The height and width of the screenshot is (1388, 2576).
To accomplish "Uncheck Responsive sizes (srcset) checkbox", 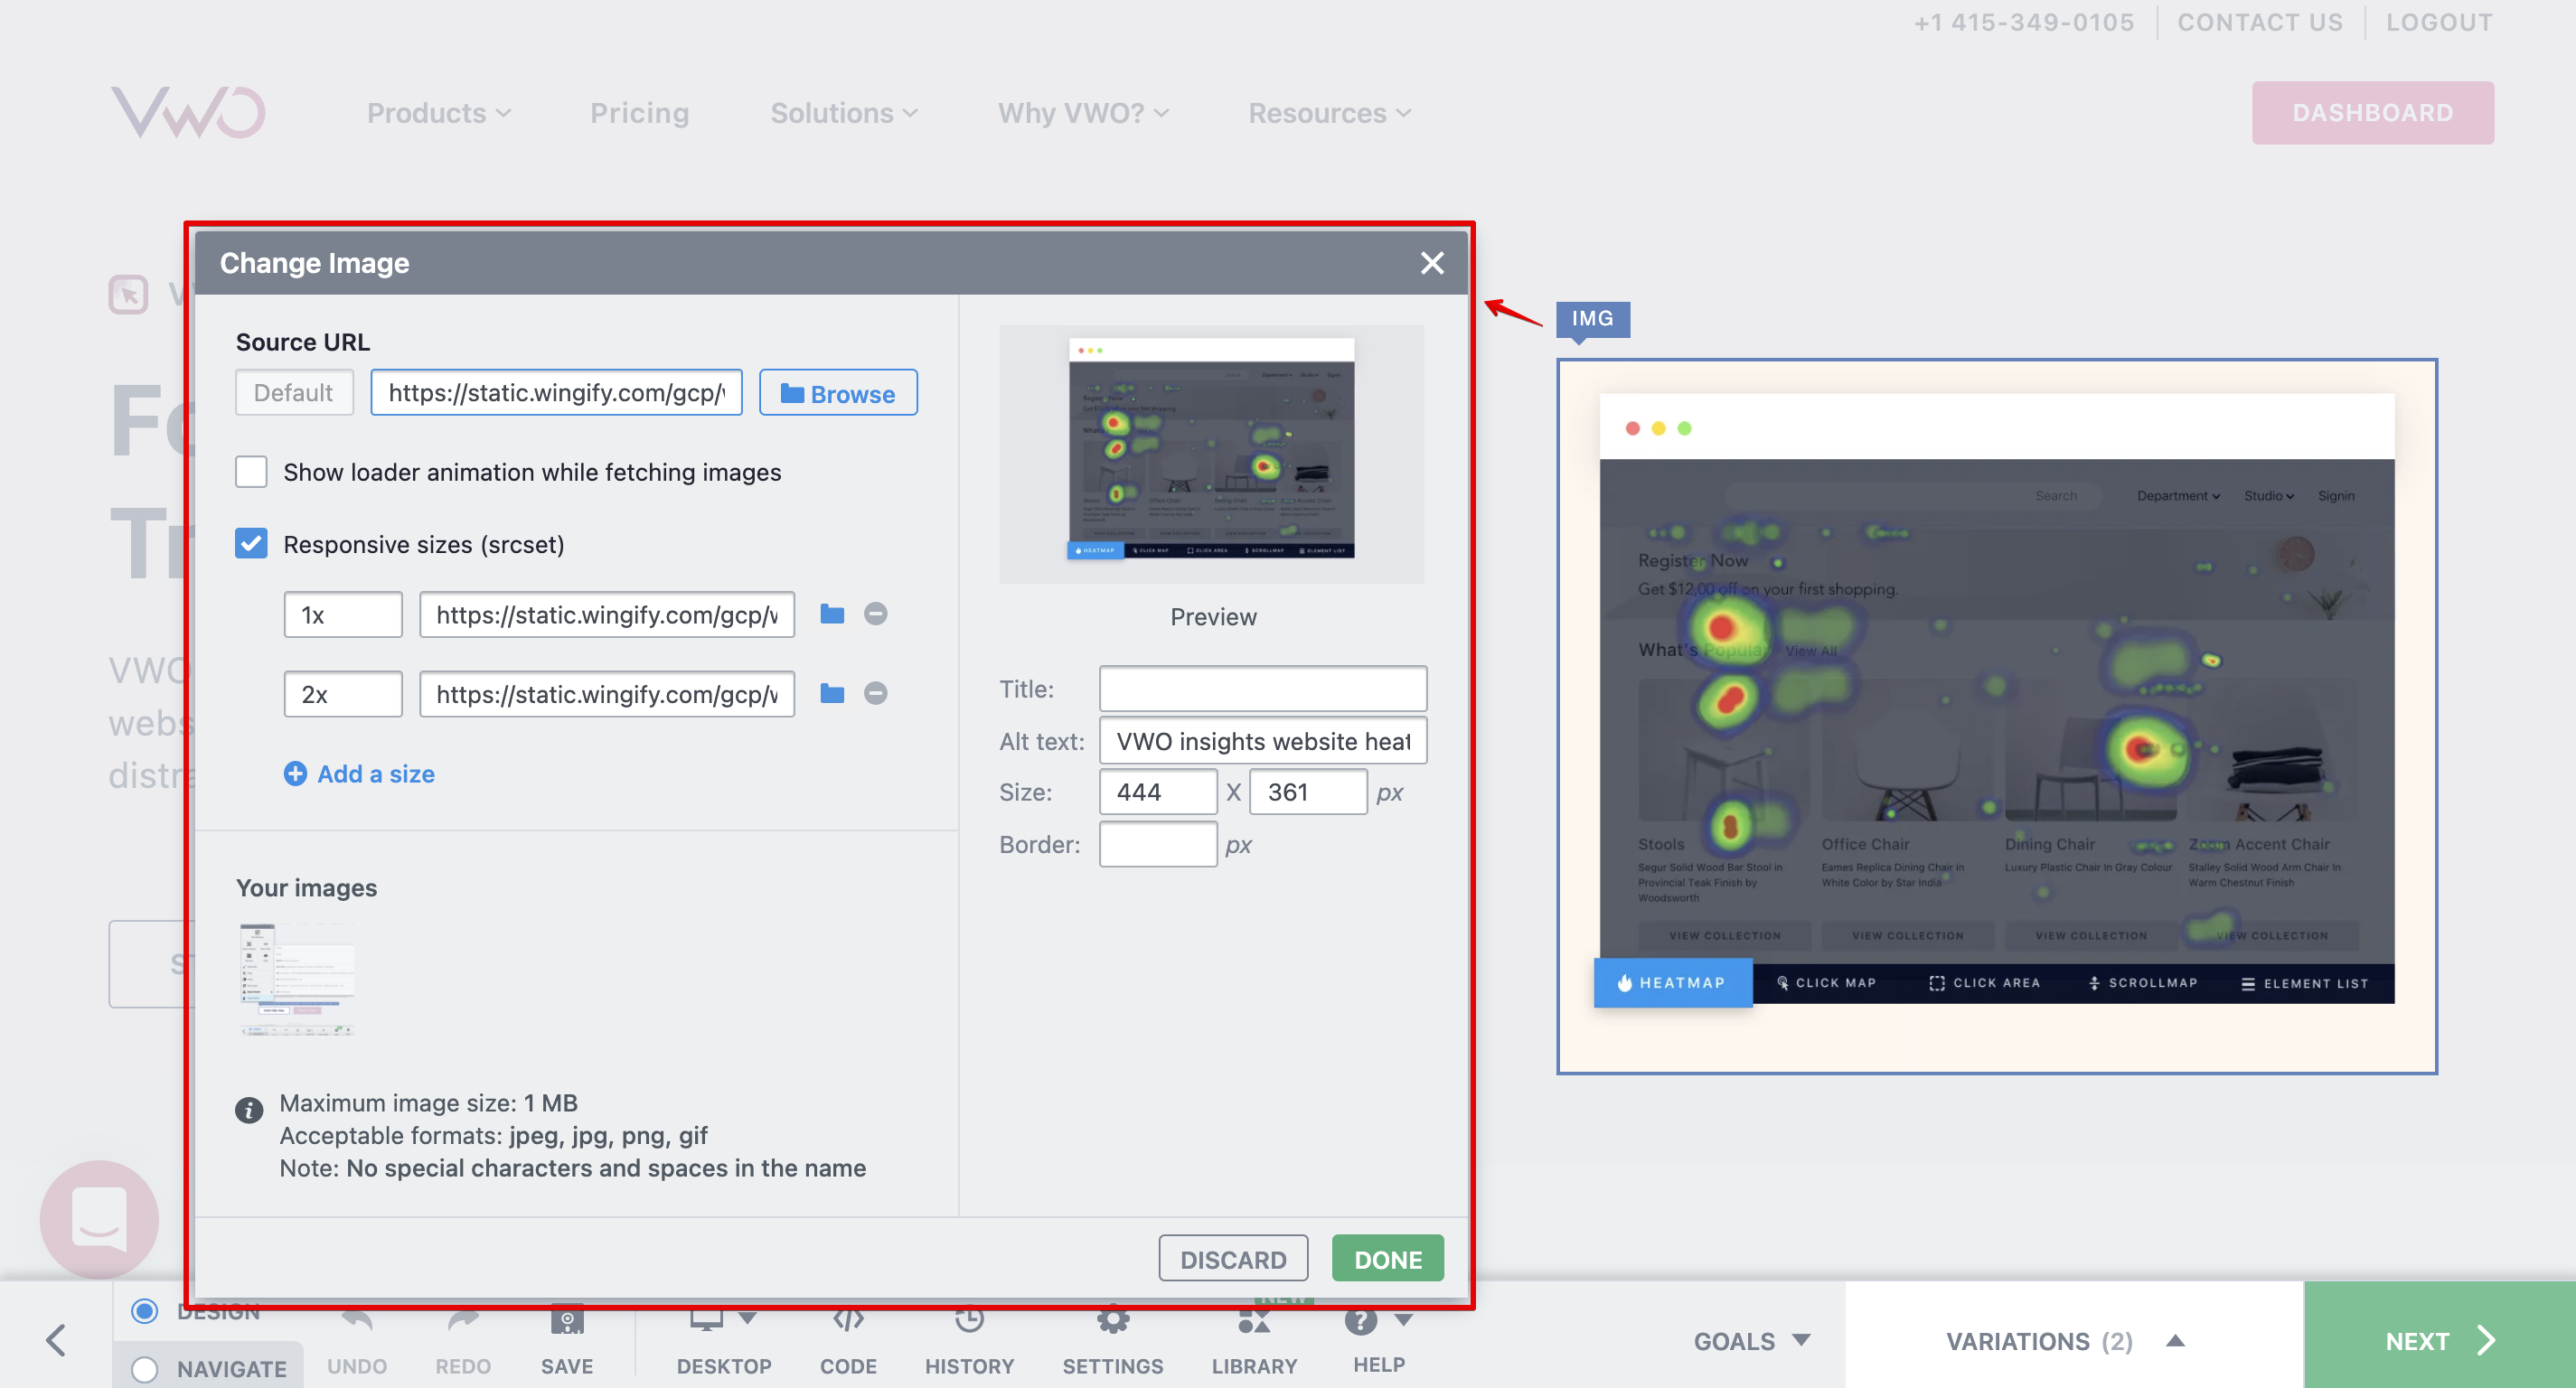I will pyautogui.click(x=251, y=543).
